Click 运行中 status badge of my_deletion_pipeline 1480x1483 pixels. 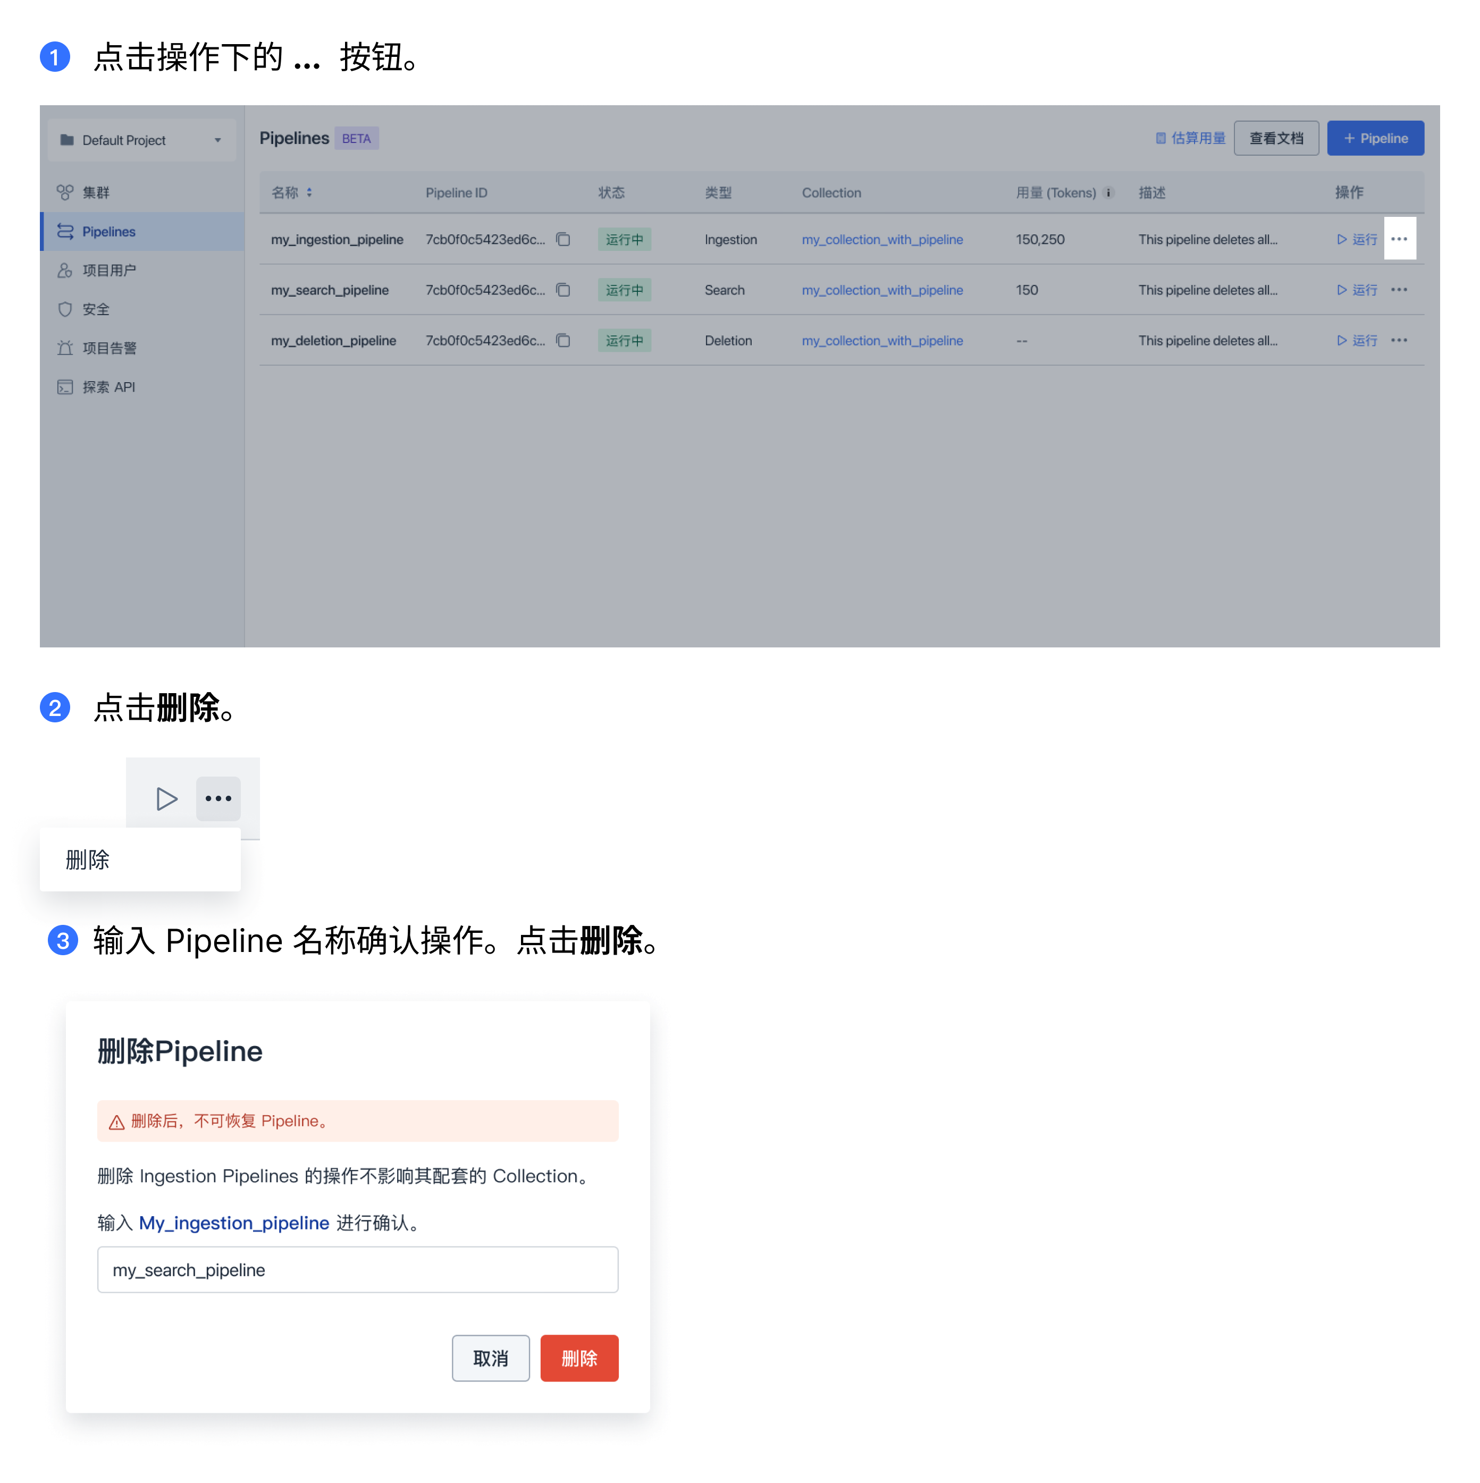(625, 340)
